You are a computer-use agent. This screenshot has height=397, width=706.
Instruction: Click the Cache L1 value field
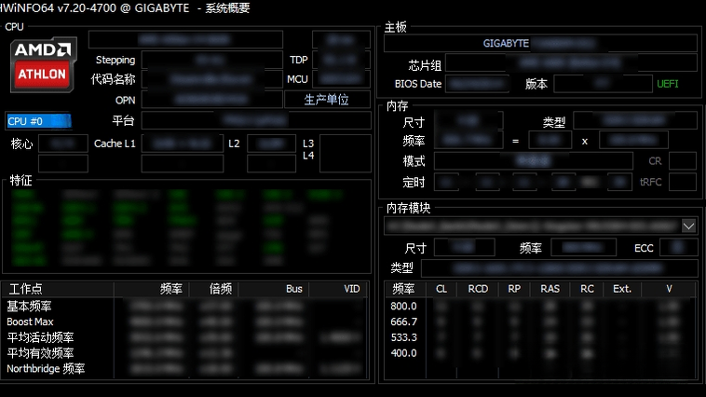183,144
